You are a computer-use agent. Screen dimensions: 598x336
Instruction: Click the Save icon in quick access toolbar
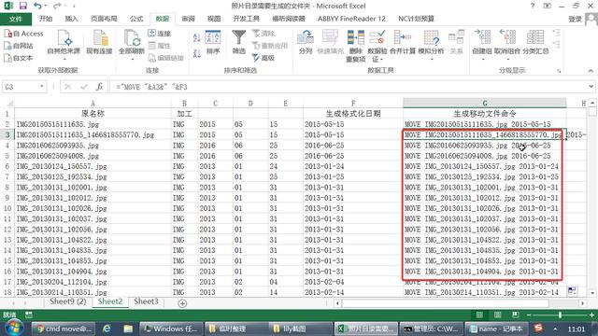tap(22, 6)
